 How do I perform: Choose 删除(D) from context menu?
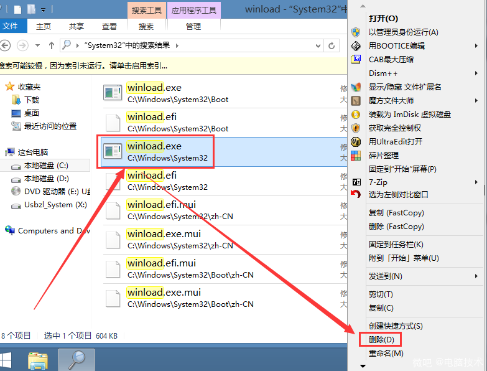point(381,340)
